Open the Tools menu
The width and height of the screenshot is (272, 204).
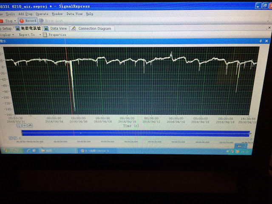[x=10, y=14]
